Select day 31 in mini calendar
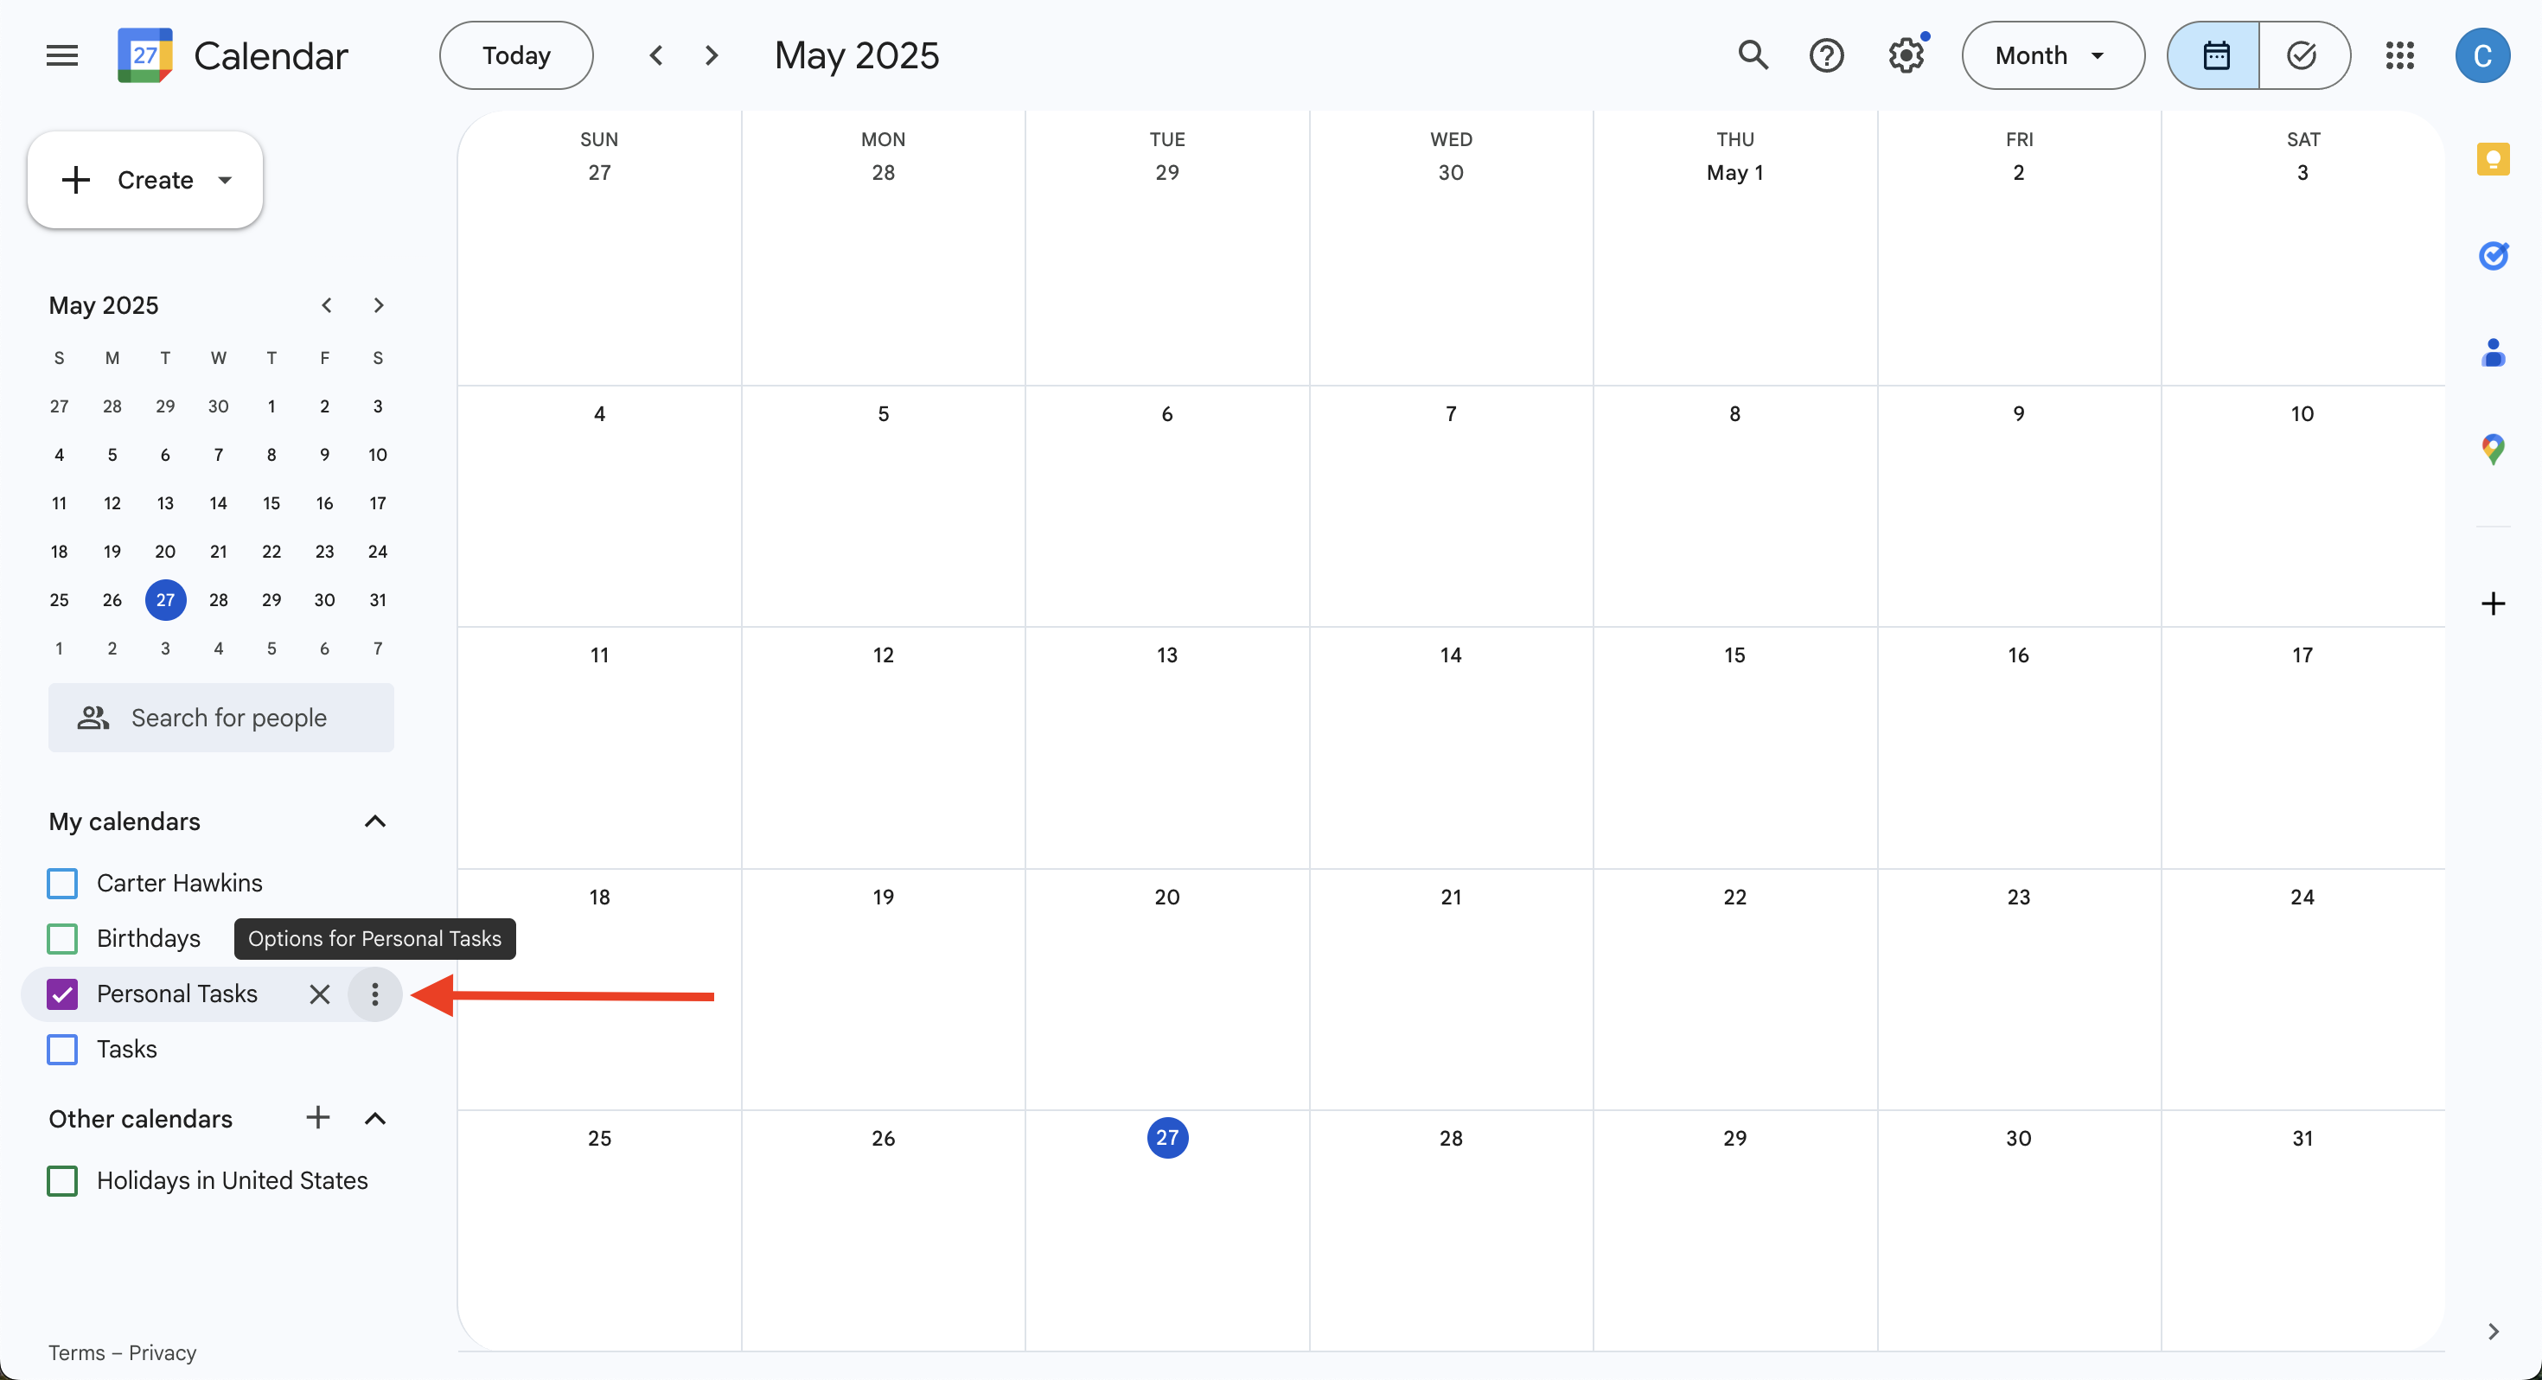Image resolution: width=2542 pixels, height=1380 pixels. [x=378, y=600]
